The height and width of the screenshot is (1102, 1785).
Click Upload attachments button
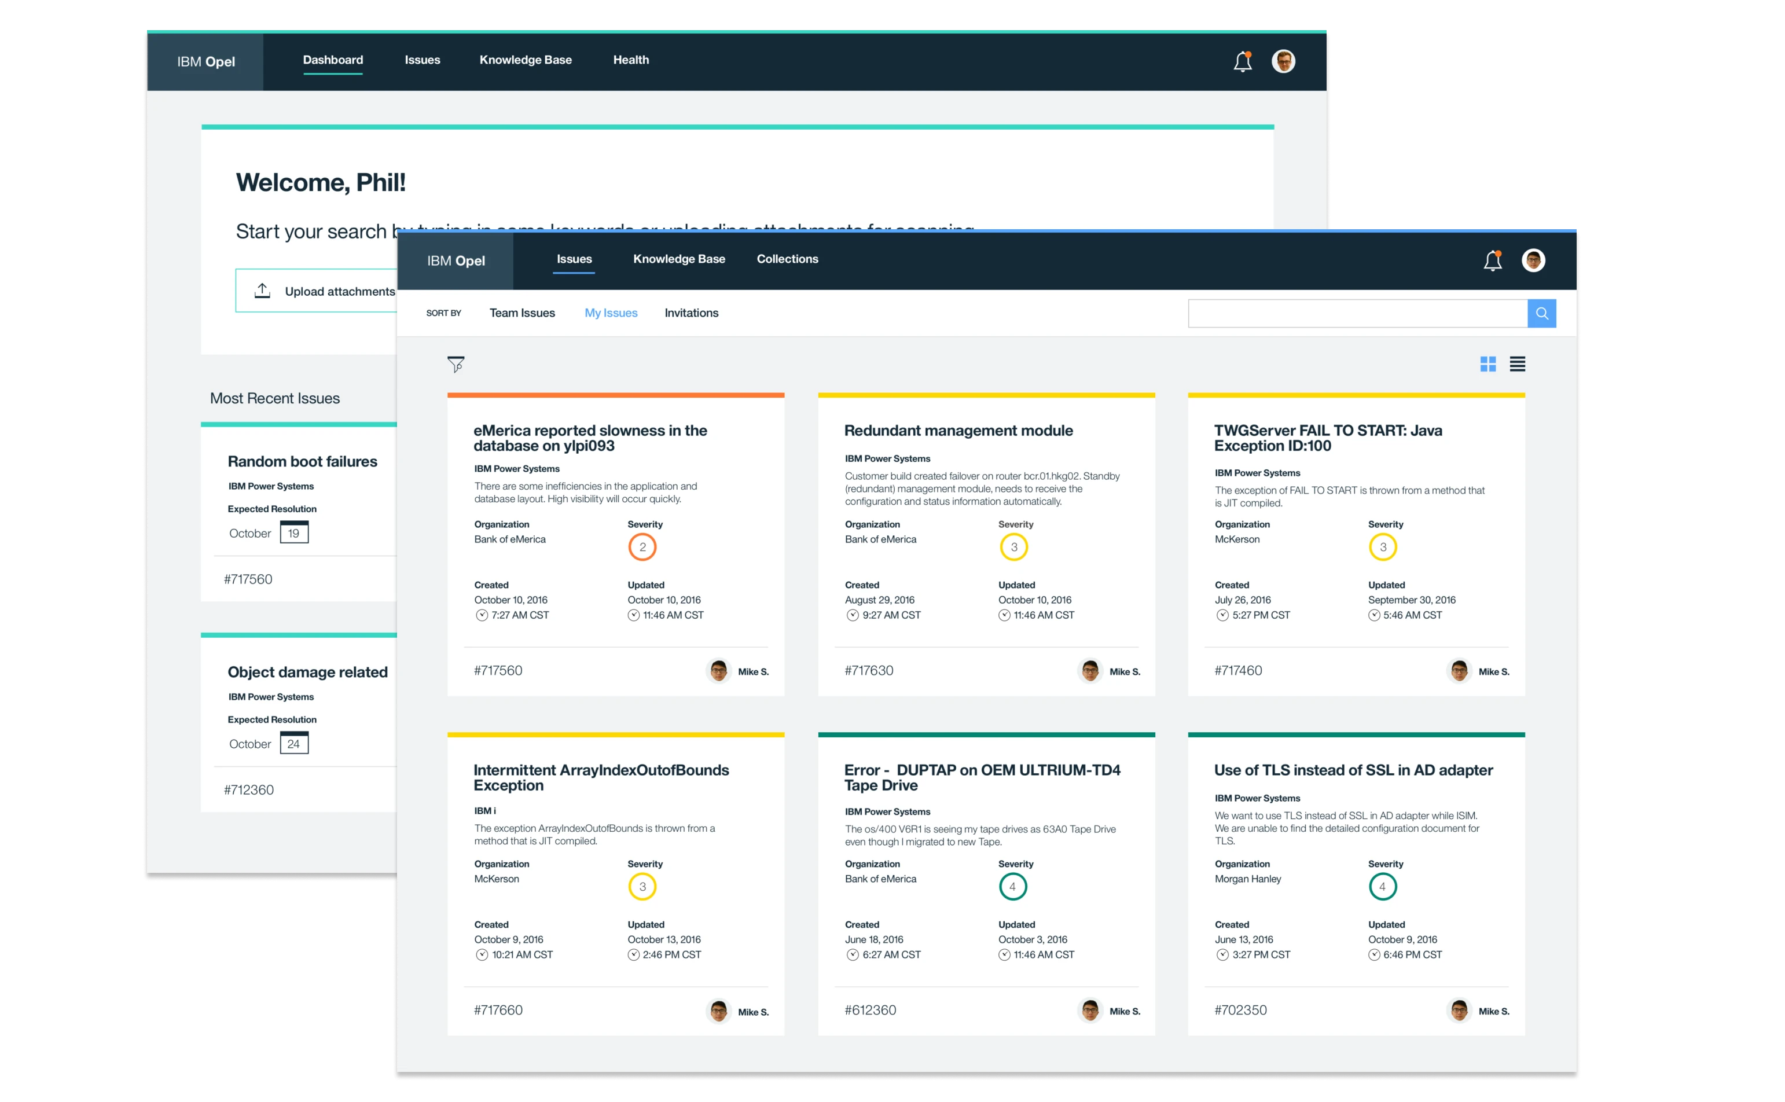point(317,291)
